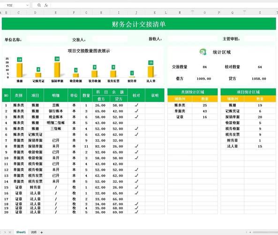Click the horizontal scrollbar at bottom right

pyautogui.click(x=265, y=232)
